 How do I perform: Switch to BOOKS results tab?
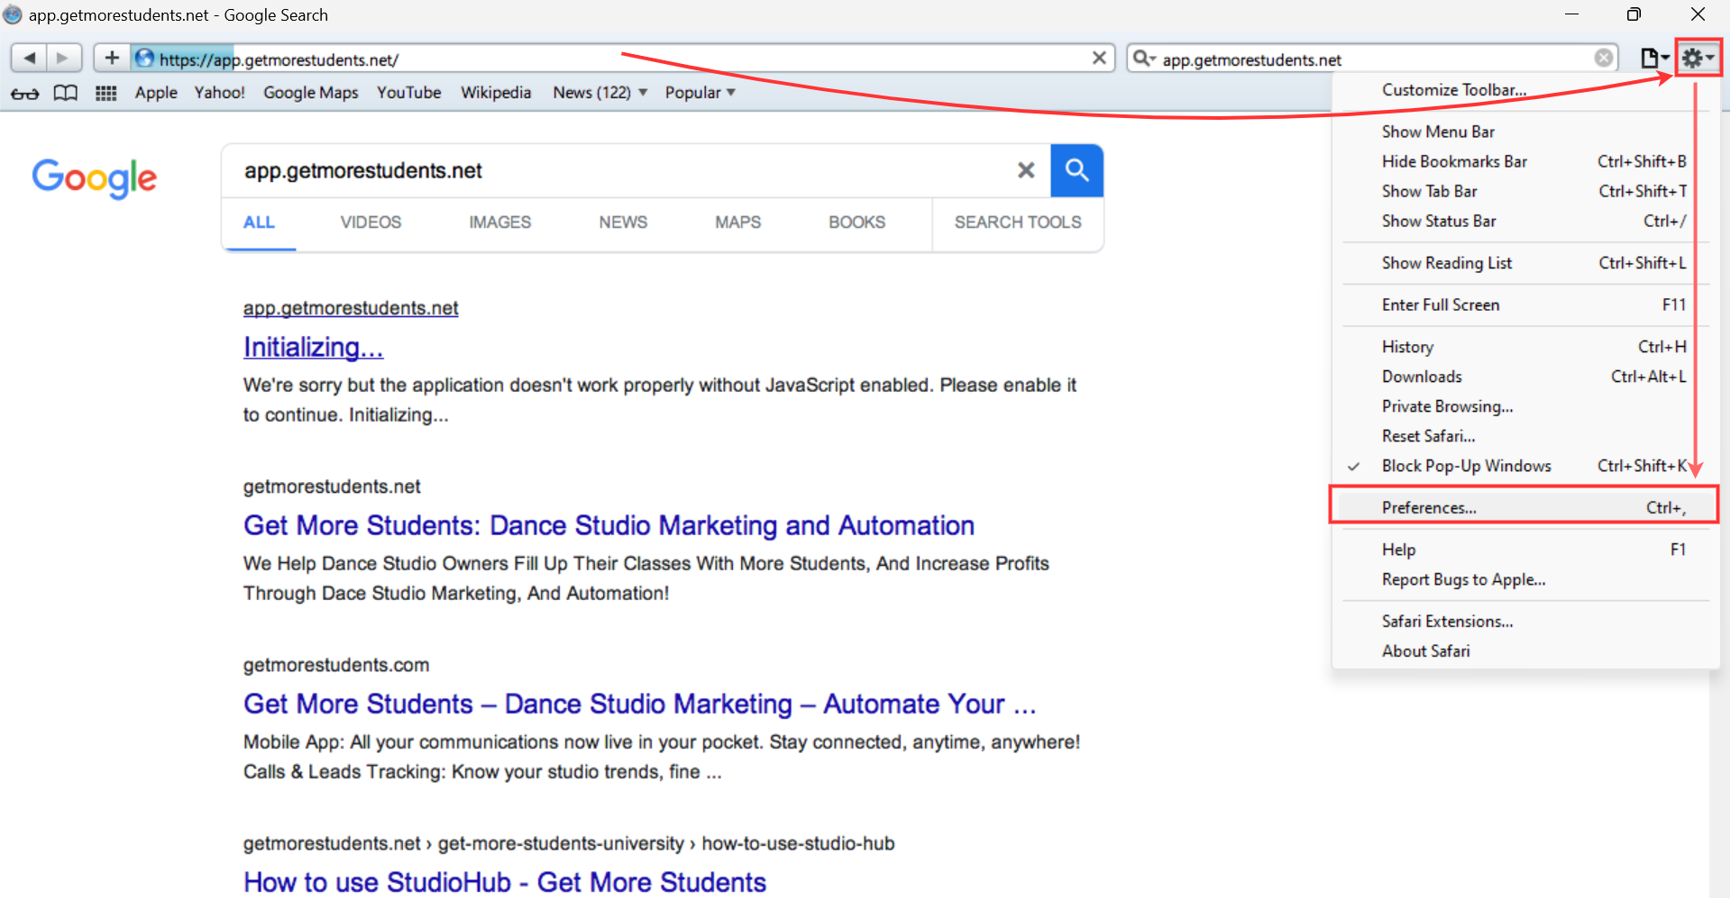click(x=856, y=223)
